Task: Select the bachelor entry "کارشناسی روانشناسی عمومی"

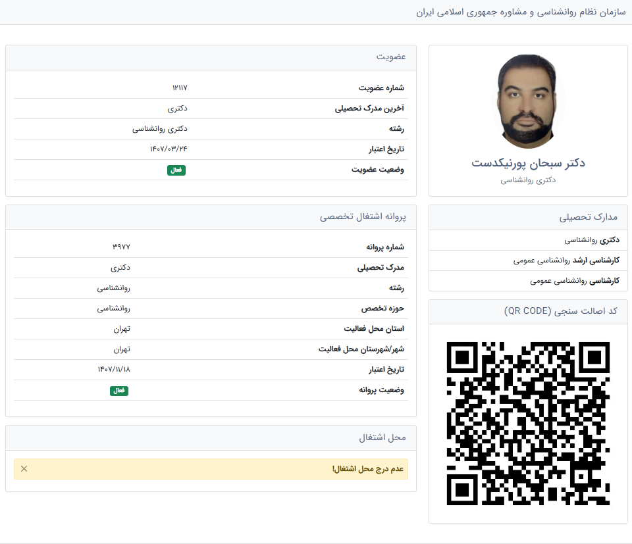Action: [x=575, y=281]
